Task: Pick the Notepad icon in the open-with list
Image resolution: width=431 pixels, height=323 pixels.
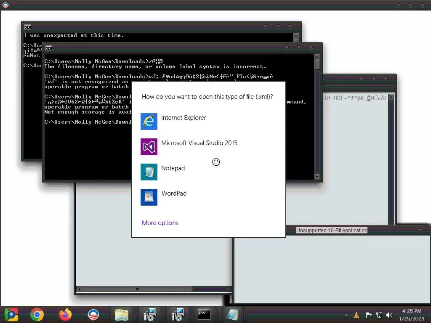Action: click(149, 172)
